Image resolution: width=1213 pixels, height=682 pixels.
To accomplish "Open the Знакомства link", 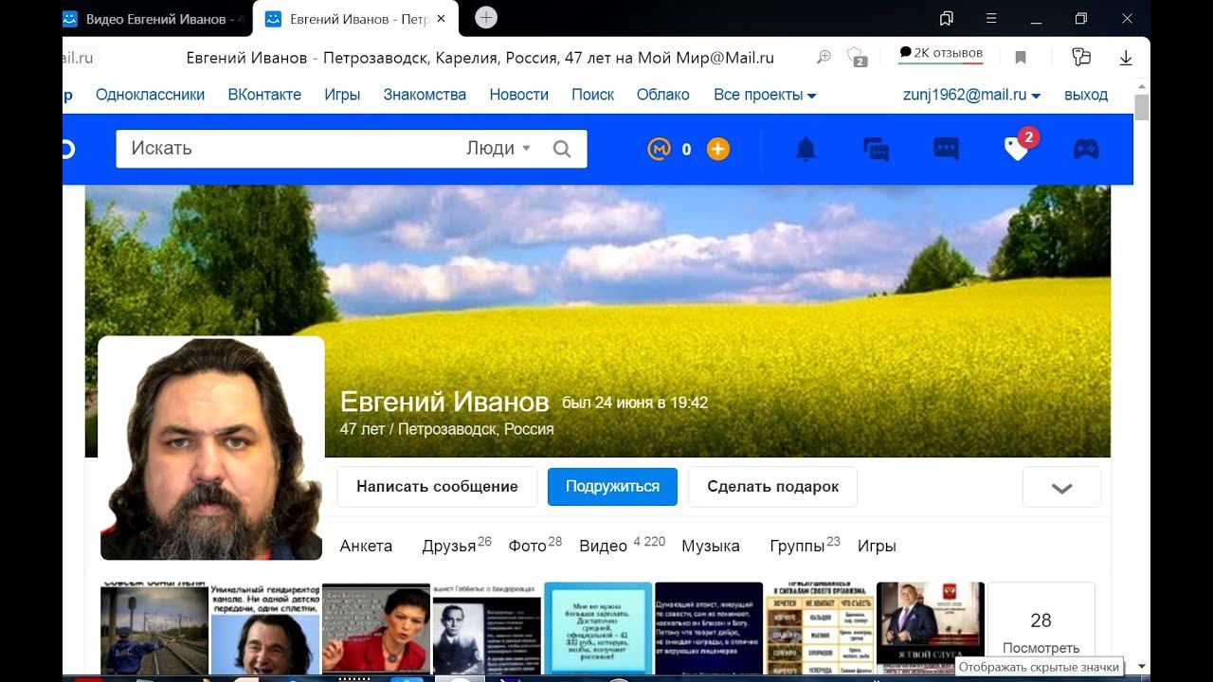I will [425, 95].
